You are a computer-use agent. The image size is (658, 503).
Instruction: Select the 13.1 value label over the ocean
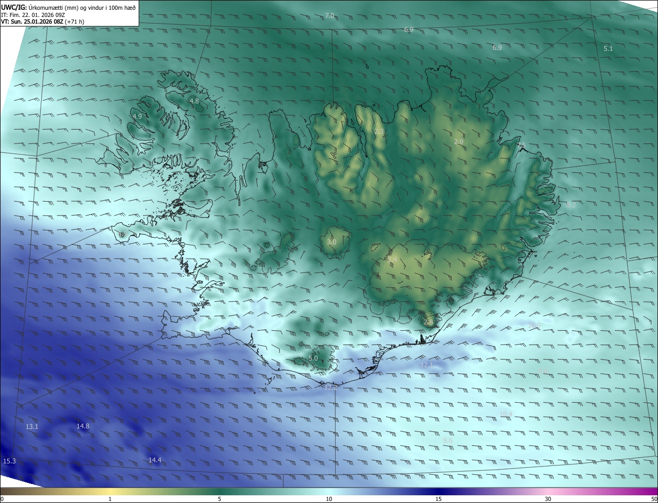pos(32,427)
